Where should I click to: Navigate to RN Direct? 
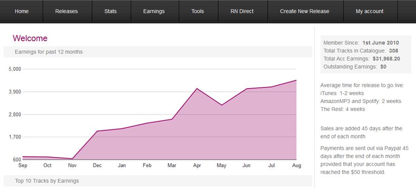(x=242, y=11)
